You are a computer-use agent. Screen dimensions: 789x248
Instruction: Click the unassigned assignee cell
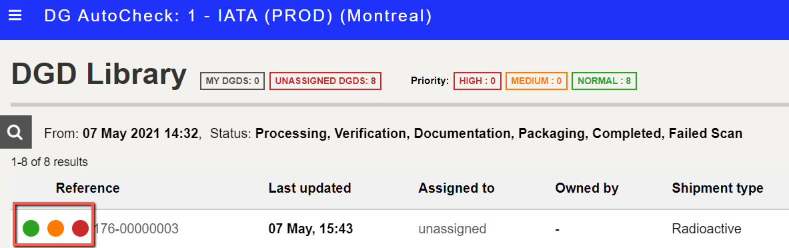[452, 229]
